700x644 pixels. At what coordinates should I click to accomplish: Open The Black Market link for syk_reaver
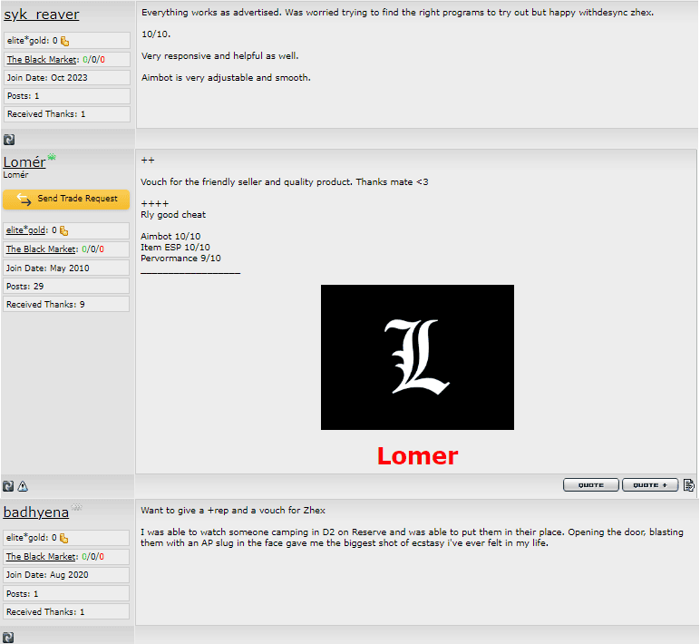[42, 59]
